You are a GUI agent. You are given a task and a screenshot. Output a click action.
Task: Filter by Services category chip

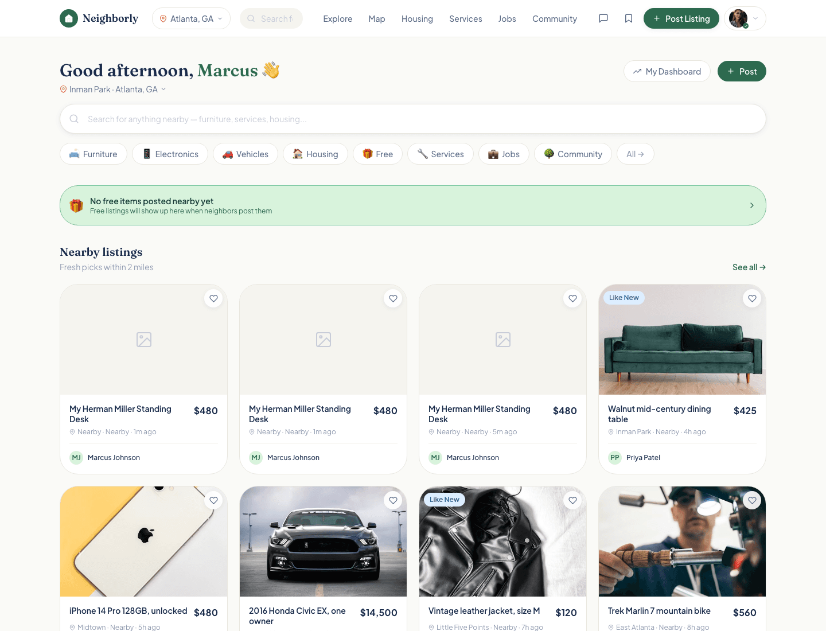pyautogui.click(x=441, y=154)
